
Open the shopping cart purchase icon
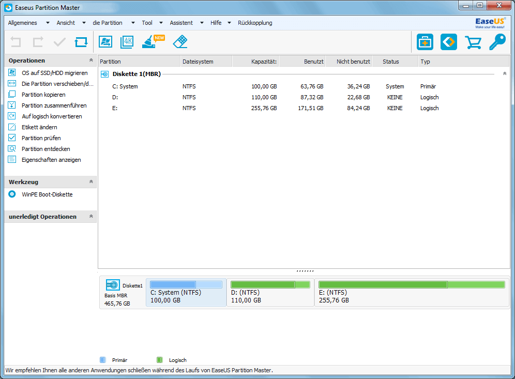[x=473, y=42]
